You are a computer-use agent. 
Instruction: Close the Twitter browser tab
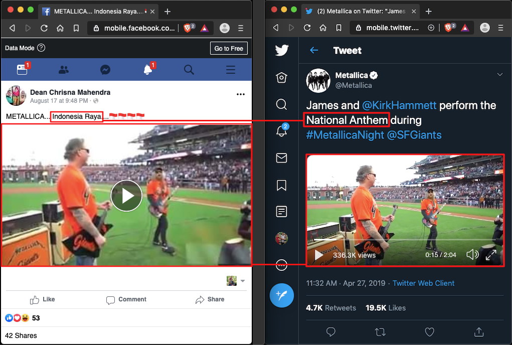tap(414, 11)
